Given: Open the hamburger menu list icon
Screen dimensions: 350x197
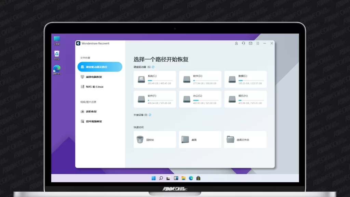Looking at the screenshot, I should click(x=257, y=43).
